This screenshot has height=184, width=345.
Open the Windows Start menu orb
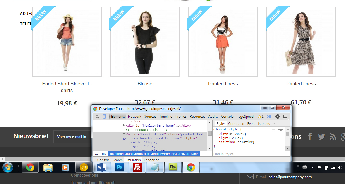pos(7,168)
